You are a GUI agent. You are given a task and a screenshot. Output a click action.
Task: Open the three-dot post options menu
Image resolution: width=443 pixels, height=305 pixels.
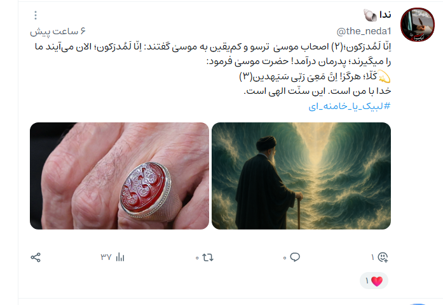click(36, 15)
